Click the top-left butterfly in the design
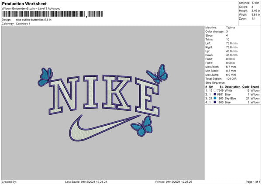 tap(45, 77)
